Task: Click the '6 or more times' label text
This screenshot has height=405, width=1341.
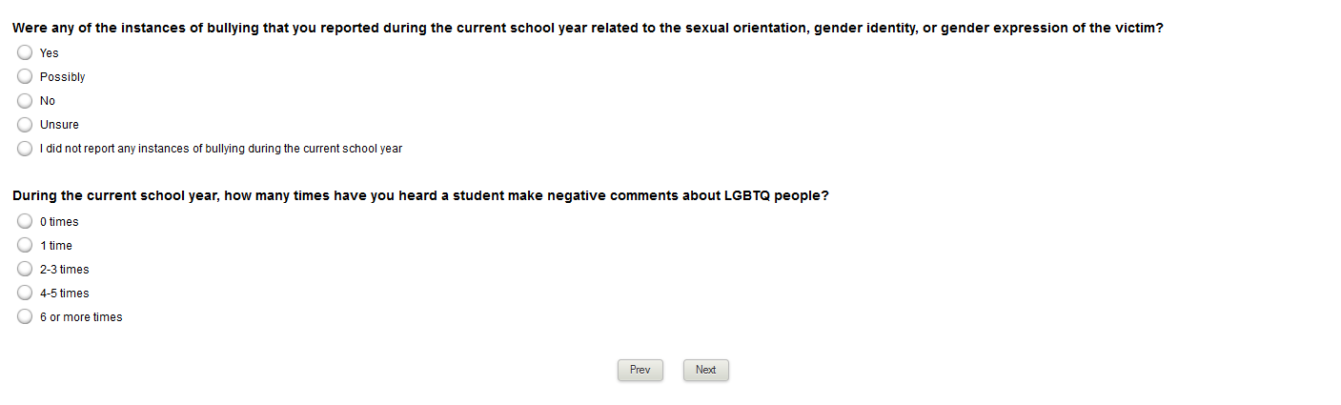Action: tap(81, 317)
